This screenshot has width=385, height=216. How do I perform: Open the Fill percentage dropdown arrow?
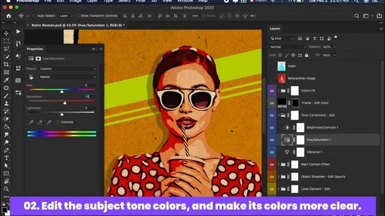(x=334, y=55)
